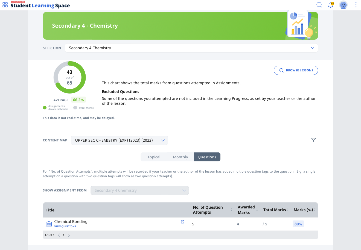
Task: Click the filter funnel icon
Action: click(x=313, y=140)
